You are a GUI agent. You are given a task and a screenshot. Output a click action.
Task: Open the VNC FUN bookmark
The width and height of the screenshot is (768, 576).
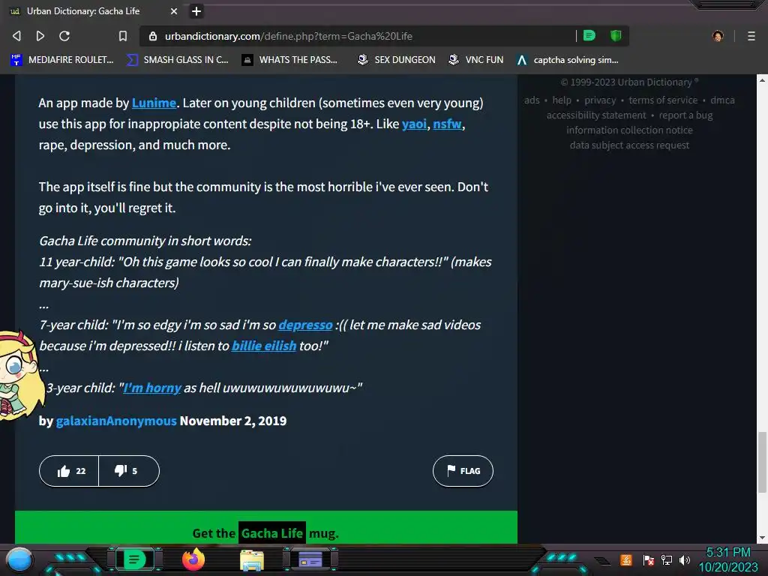click(x=476, y=60)
